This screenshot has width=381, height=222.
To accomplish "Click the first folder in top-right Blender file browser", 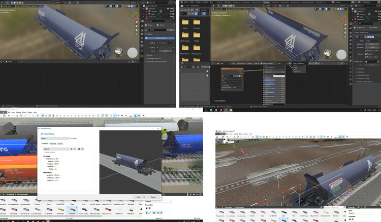I will point(185,22).
